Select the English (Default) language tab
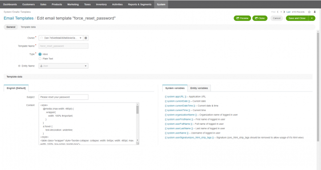Screen dimensions: 321x170 click(16, 88)
